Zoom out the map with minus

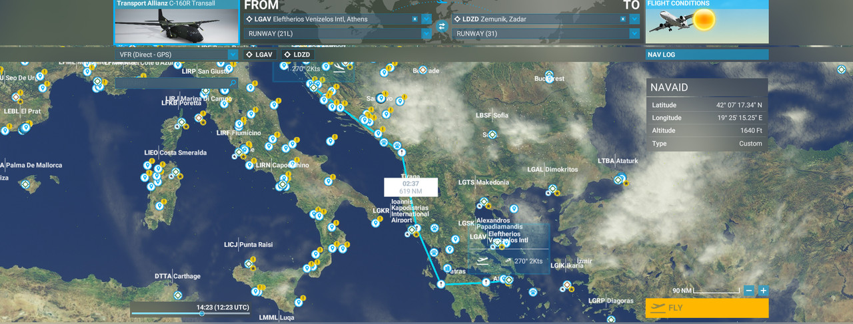click(x=750, y=291)
